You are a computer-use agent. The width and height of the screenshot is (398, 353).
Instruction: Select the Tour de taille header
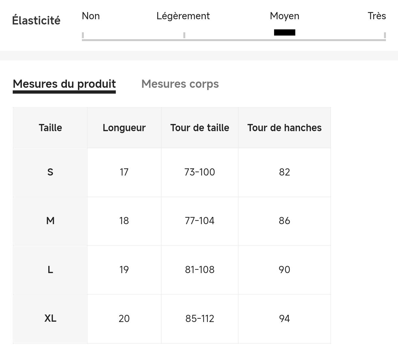tap(200, 128)
